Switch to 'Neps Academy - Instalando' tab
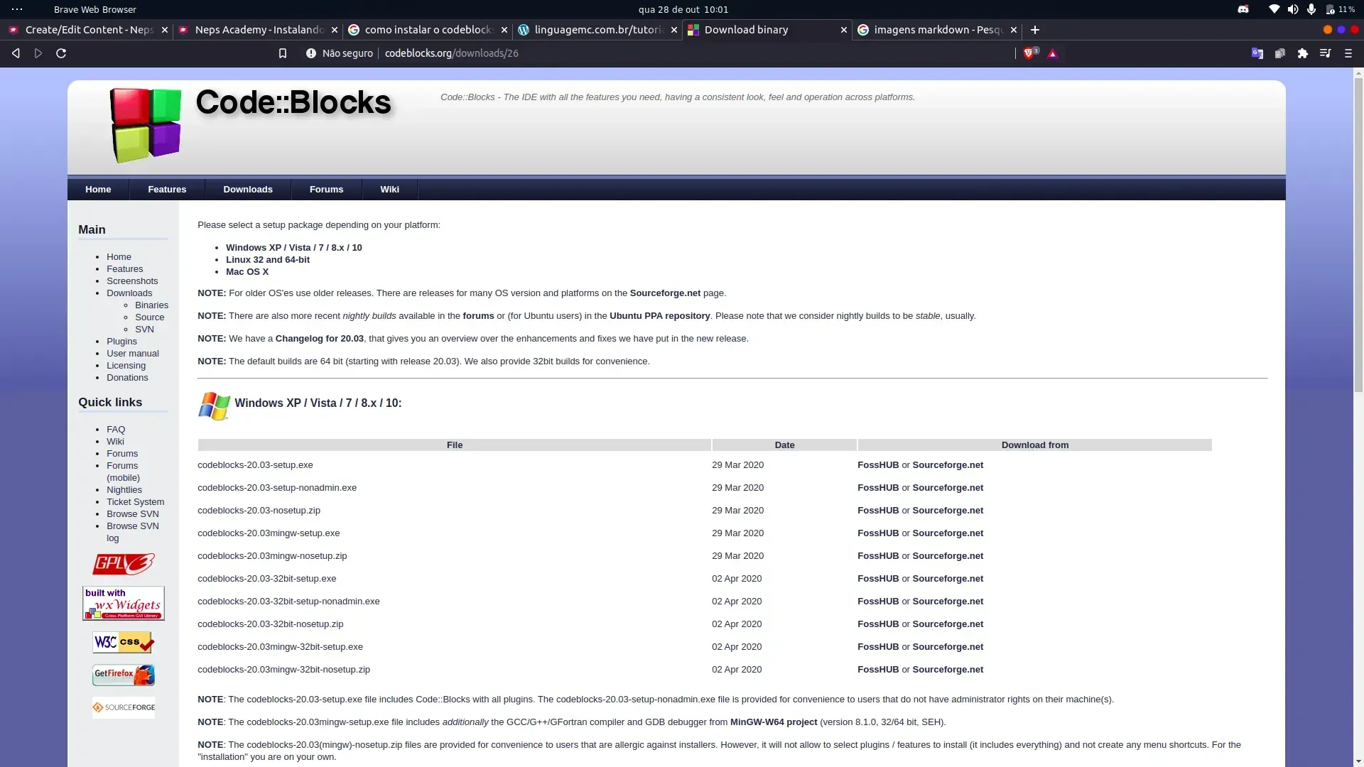The image size is (1364, 767). click(257, 30)
